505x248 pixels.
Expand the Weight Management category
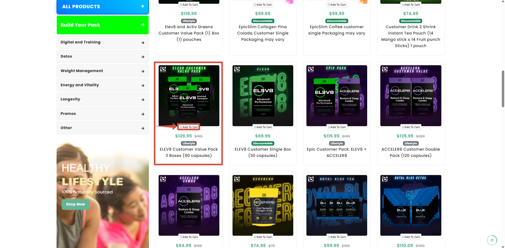click(x=103, y=71)
